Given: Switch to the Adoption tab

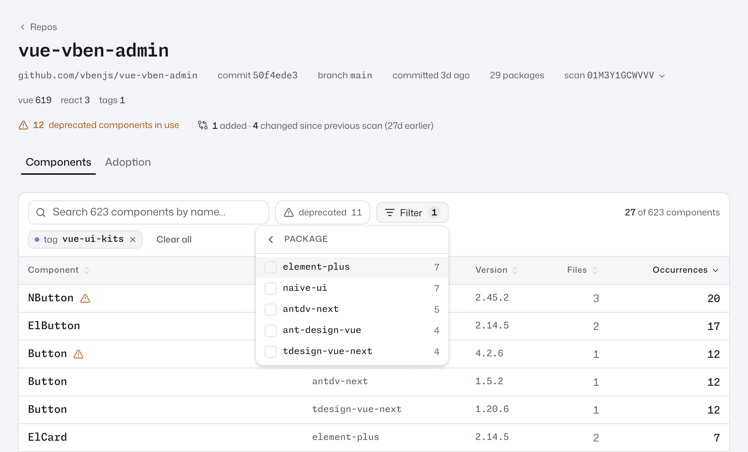Looking at the screenshot, I should point(128,162).
